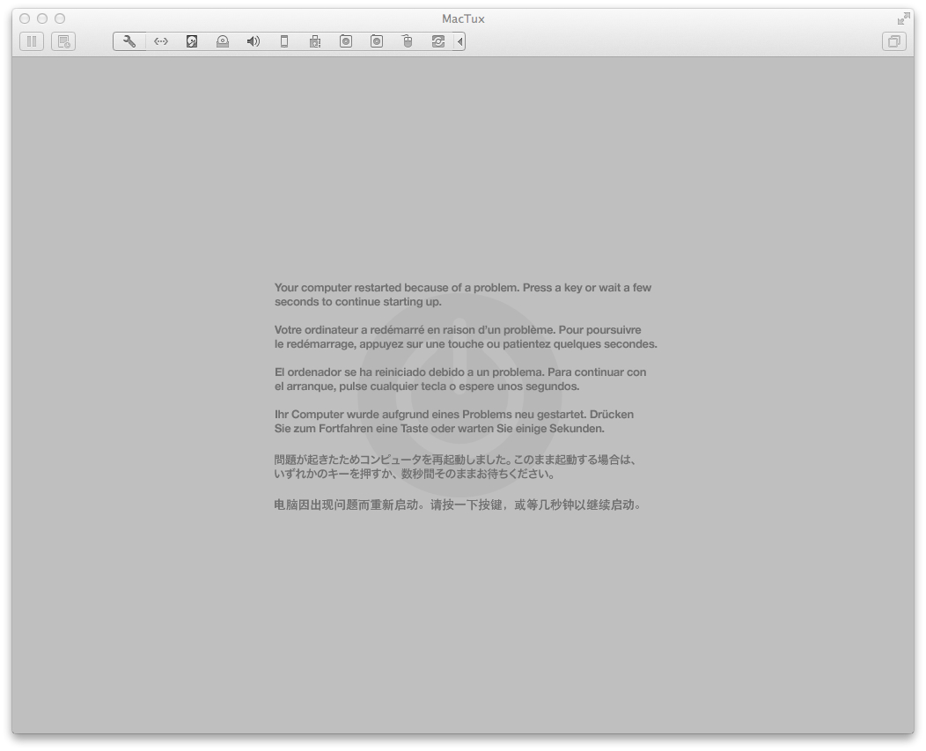The image size is (926, 751).
Task: Collapse the device toolbar with arrow
Action: (x=459, y=41)
